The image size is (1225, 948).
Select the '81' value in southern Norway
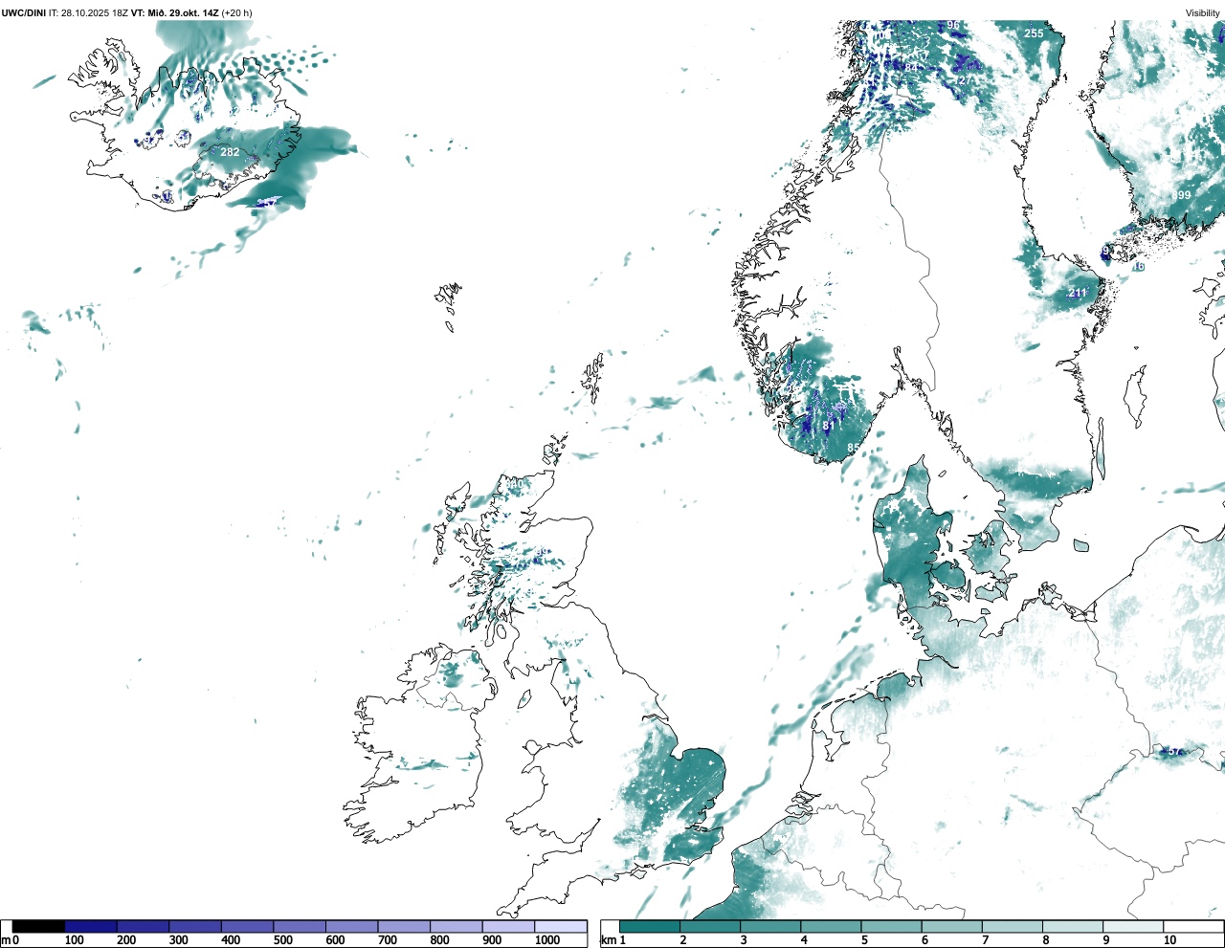829,426
